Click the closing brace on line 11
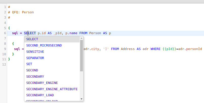The image size is (204, 103). point(9,59)
